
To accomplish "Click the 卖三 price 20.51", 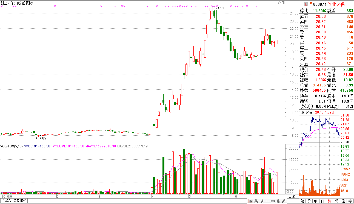I will (321, 27).
